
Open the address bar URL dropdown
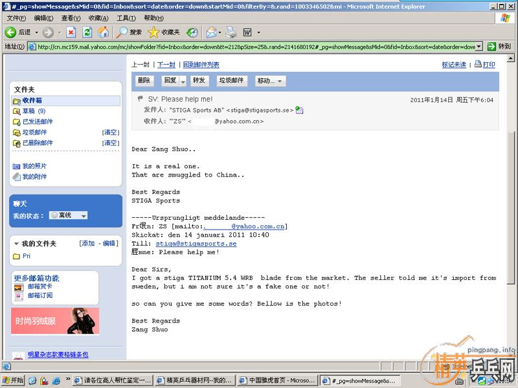pos(479,47)
